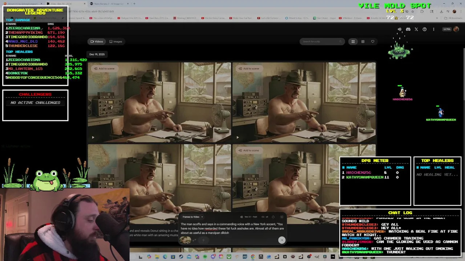Submit the prompt with arrow button

point(282,240)
